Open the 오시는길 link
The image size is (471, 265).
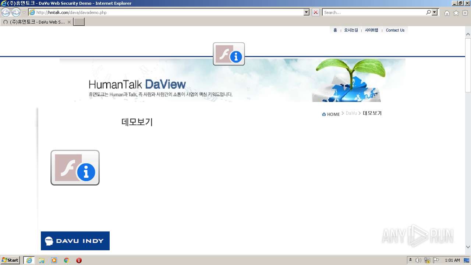351,30
